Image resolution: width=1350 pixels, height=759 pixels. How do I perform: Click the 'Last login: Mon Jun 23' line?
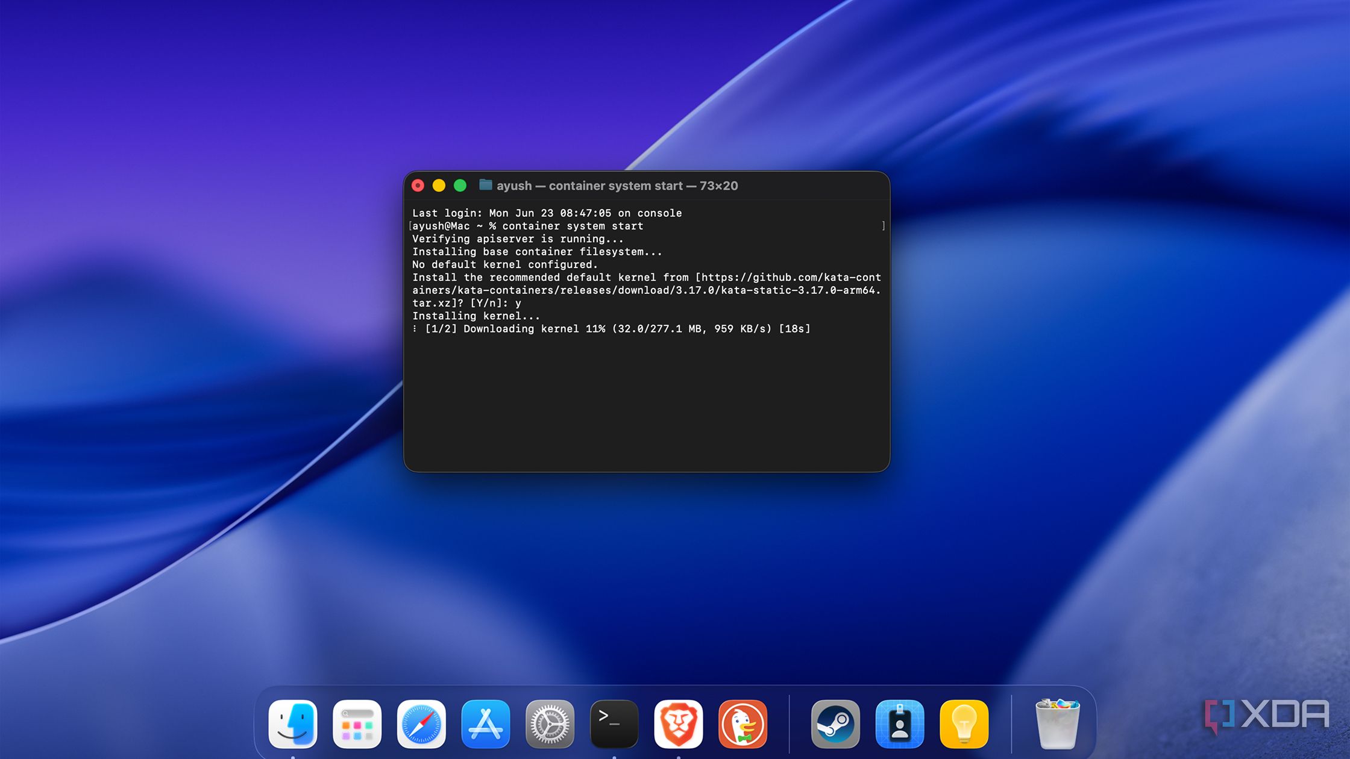point(547,213)
